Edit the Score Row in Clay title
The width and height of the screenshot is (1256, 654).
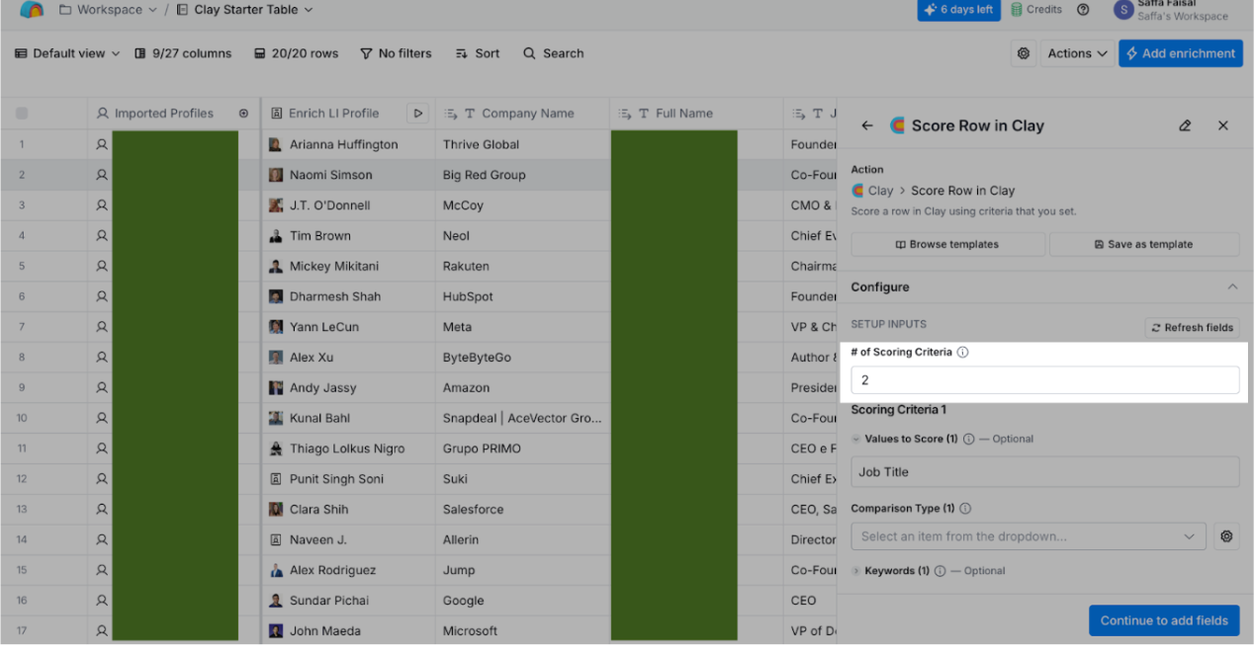click(x=1185, y=125)
